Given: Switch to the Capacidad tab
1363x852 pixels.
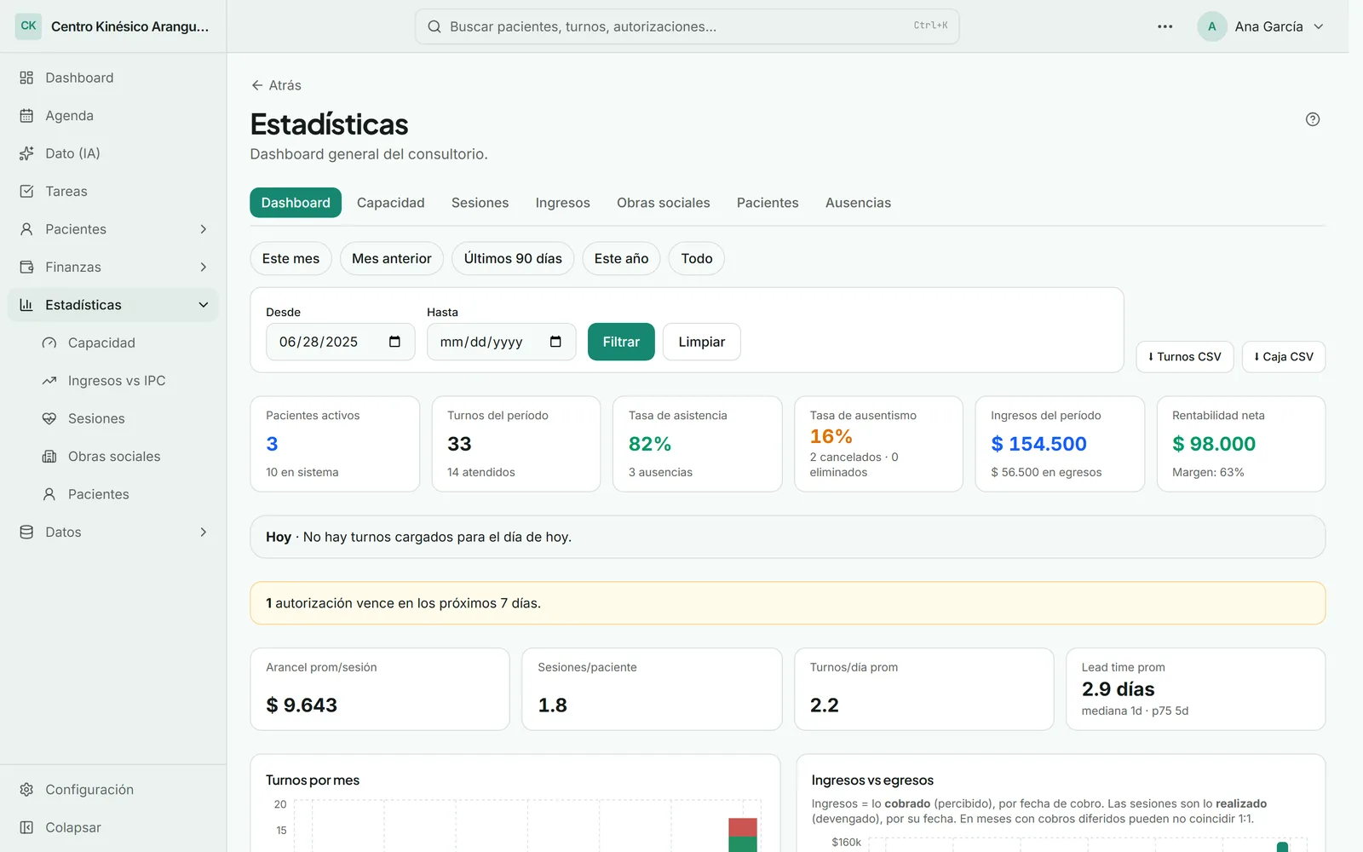Looking at the screenshot, I should pyautogui.click(x=390, y=203).
